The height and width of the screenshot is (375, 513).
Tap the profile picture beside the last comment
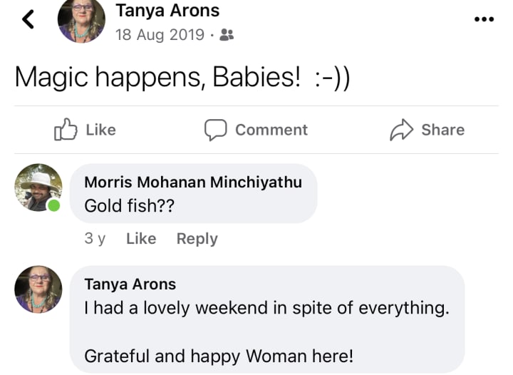(x=38, y=289)
